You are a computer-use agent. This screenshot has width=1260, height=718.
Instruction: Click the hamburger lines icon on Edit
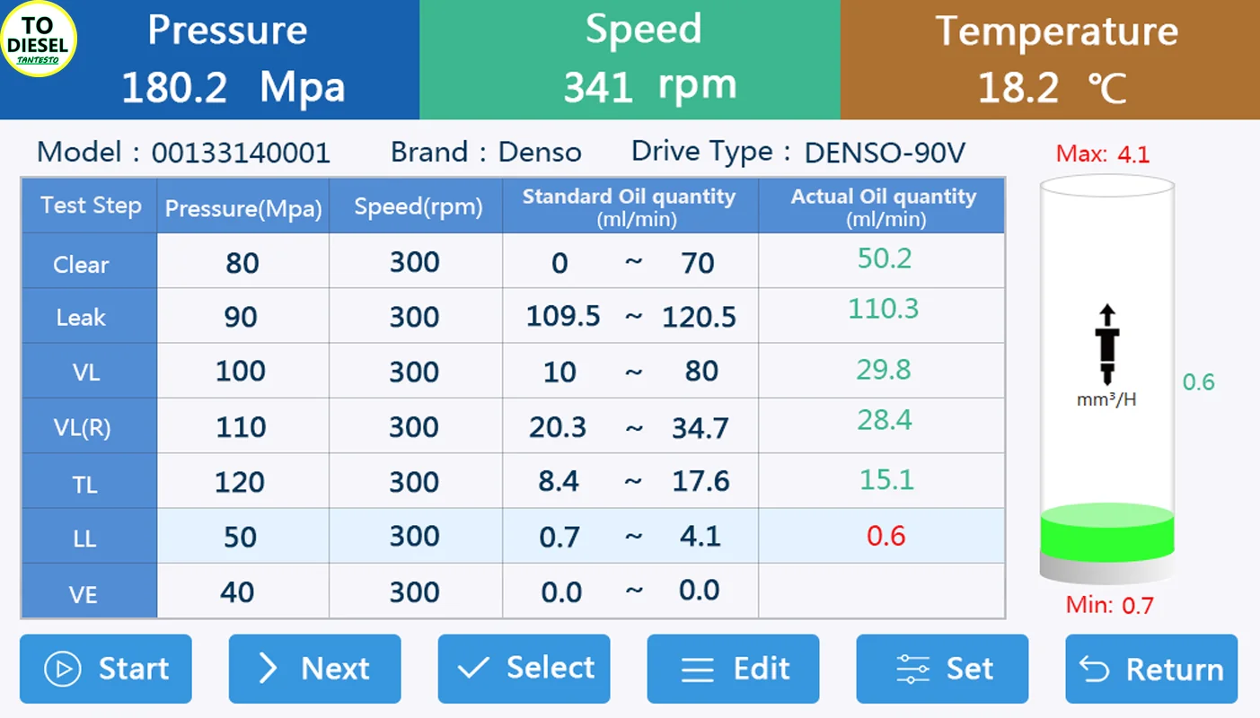pyautogui.click(x=697, y=670)
